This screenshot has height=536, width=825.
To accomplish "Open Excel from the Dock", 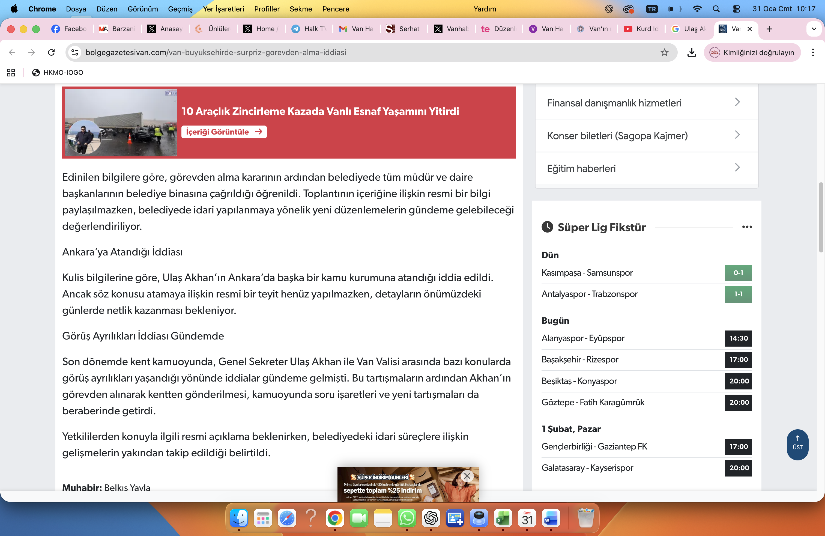I will [x=503, y=518].
